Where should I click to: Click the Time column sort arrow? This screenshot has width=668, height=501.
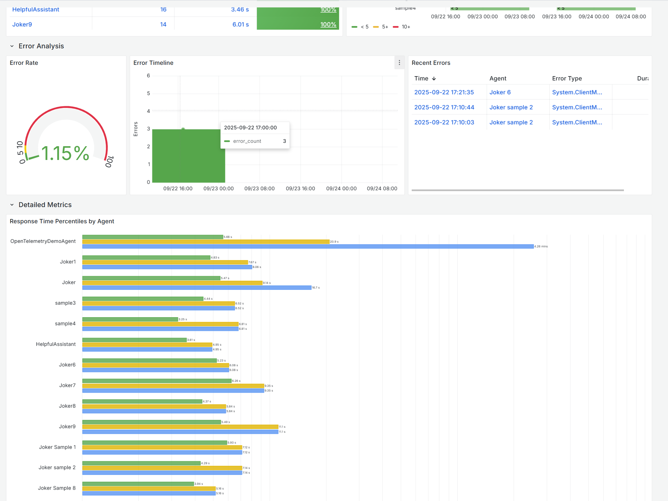(434, 79)
